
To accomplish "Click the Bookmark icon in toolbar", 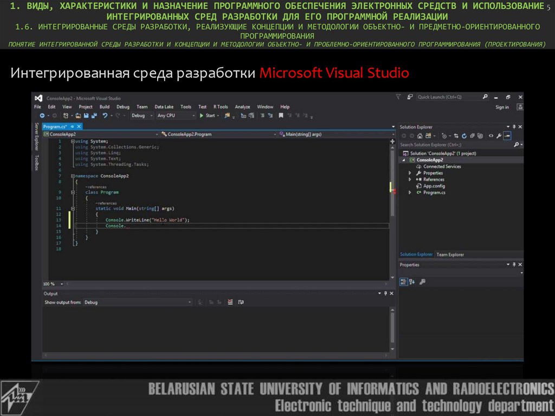I will click(x=281, y=116).
